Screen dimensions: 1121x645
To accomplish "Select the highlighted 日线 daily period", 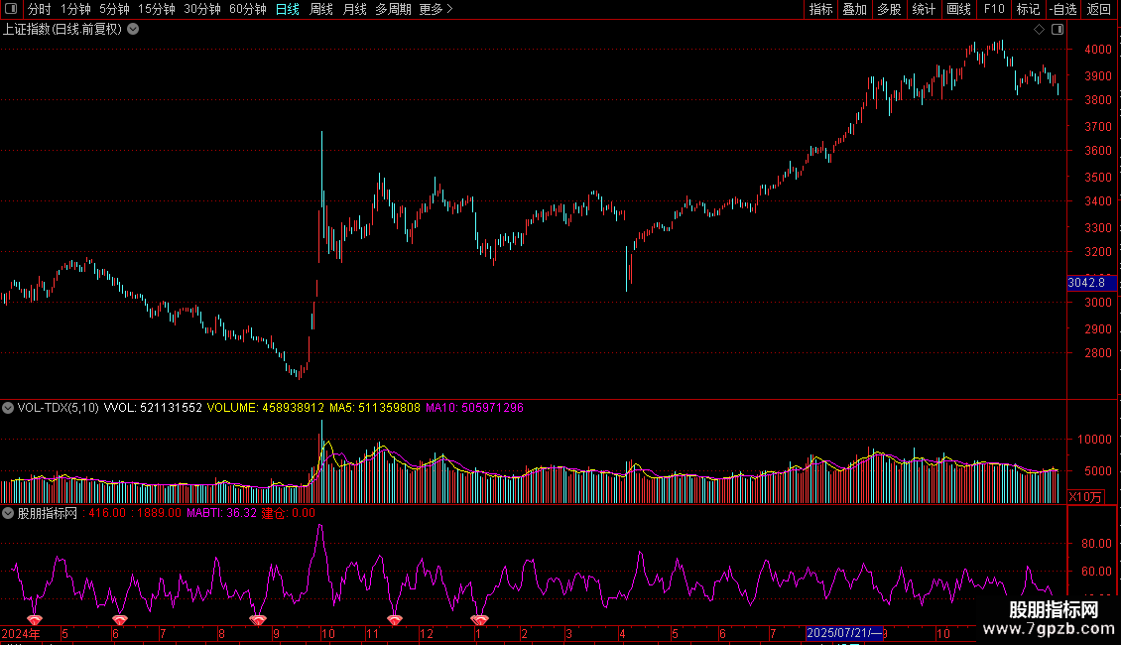I will click(x=288, y=9).
